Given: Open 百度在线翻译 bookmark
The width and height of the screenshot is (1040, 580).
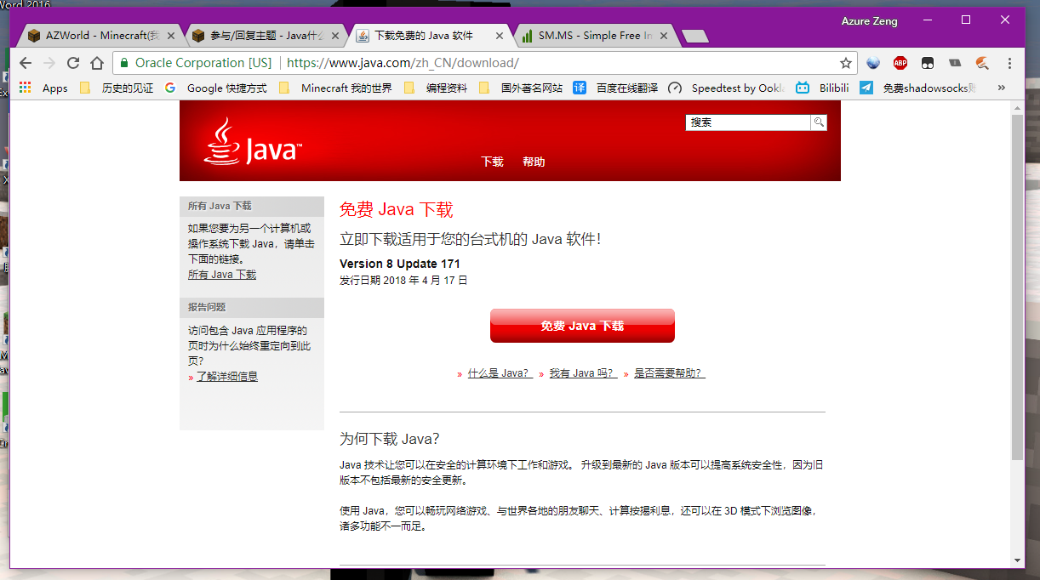Looking at the screenshot, I should point(615,88).
